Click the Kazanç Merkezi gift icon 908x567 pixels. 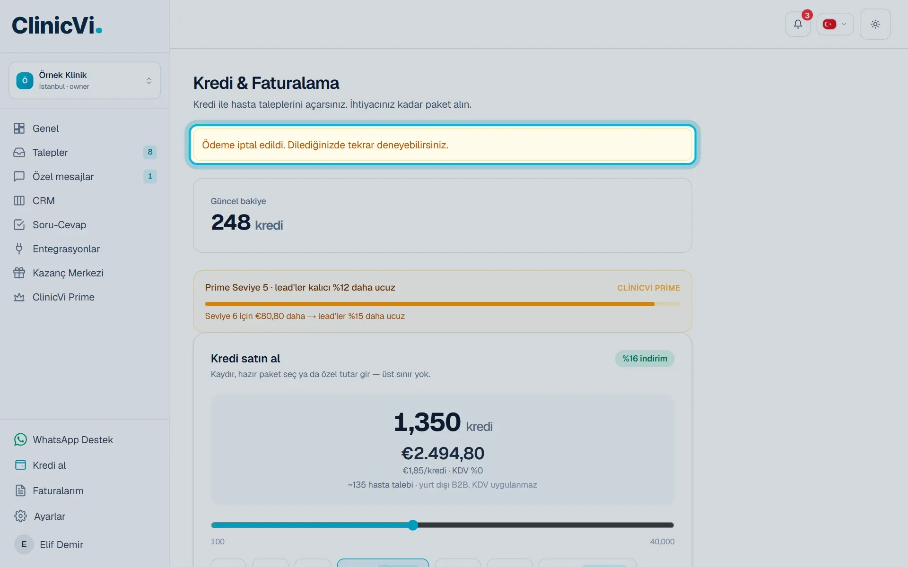[19, 273]
